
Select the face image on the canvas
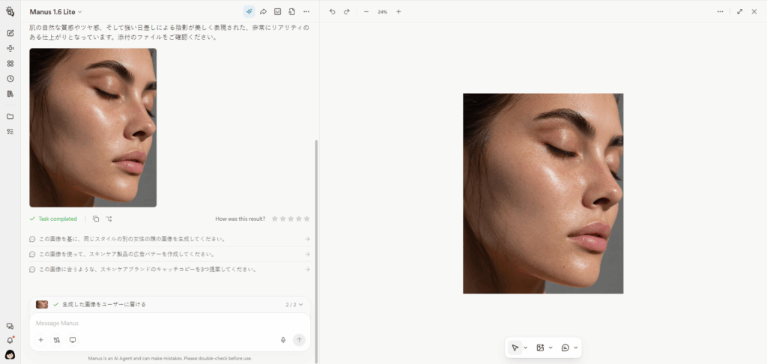(543, 194)
